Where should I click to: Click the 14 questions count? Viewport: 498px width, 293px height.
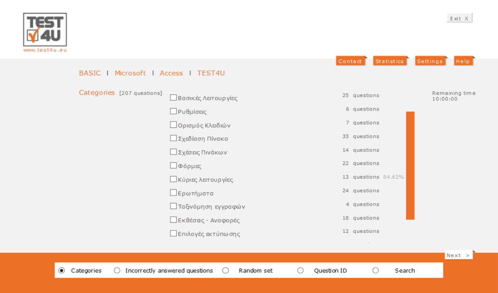[x=361, y=150]
